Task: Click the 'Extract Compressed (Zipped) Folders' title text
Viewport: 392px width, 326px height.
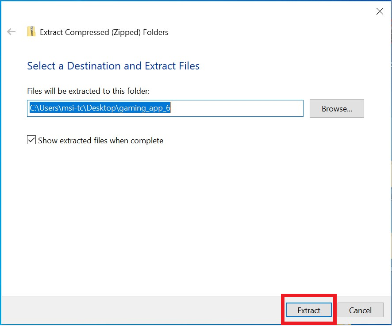Action: [x=104, y=32]
